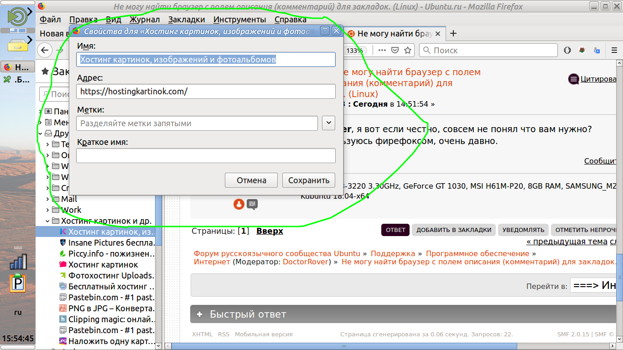623x350 pixels.
Task: Click the УВЕДОМЛЯТЬ button
Action: coord(524,230)
